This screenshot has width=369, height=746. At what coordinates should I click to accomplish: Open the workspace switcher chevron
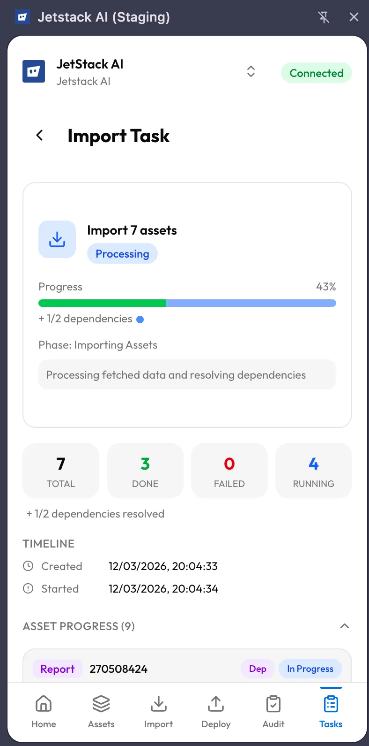coord(251,71)
